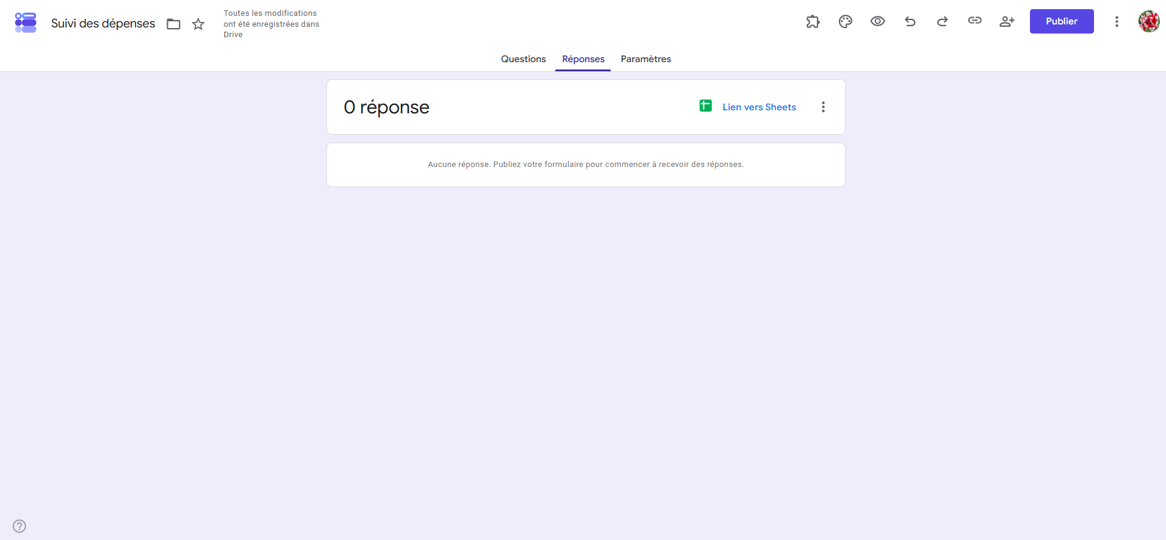1166x540 pixels.
Task: Copy the form link icon
Action: (974, 21)
